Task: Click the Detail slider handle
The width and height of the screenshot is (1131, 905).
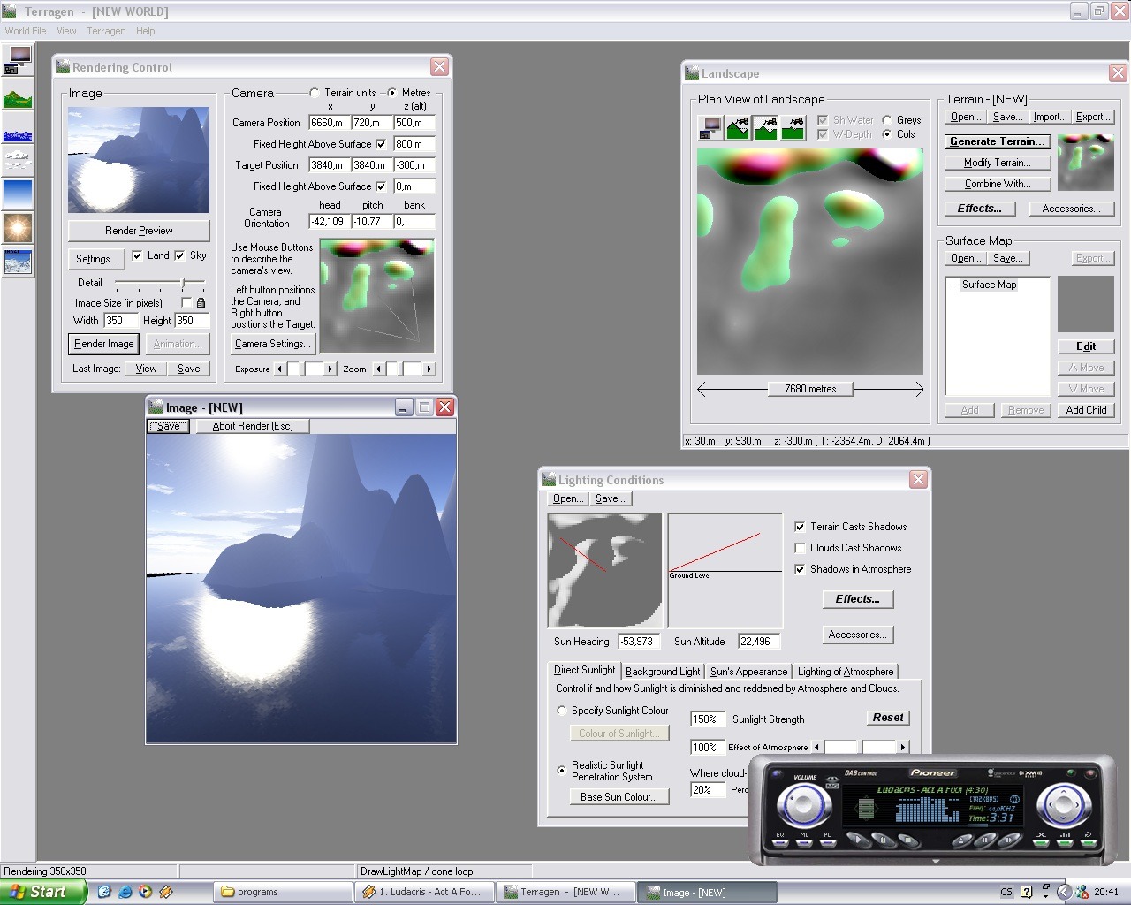Action: (183, 283)
